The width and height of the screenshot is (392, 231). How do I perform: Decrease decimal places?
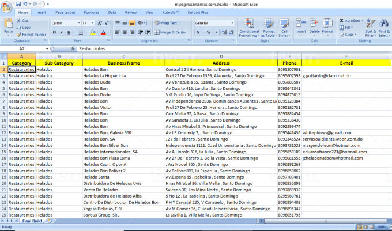click(x=232, y=32)
